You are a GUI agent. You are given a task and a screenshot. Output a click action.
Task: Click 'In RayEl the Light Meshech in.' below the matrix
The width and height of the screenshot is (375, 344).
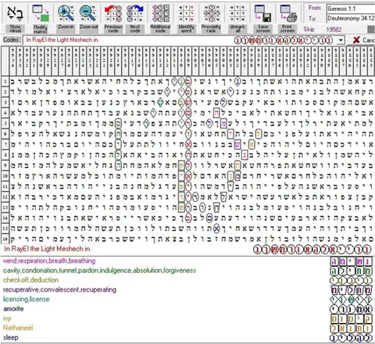click(x=48, y=249)
